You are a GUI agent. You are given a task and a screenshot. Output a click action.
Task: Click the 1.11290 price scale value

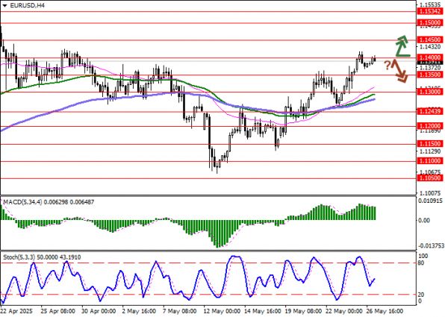pos(430,151)
